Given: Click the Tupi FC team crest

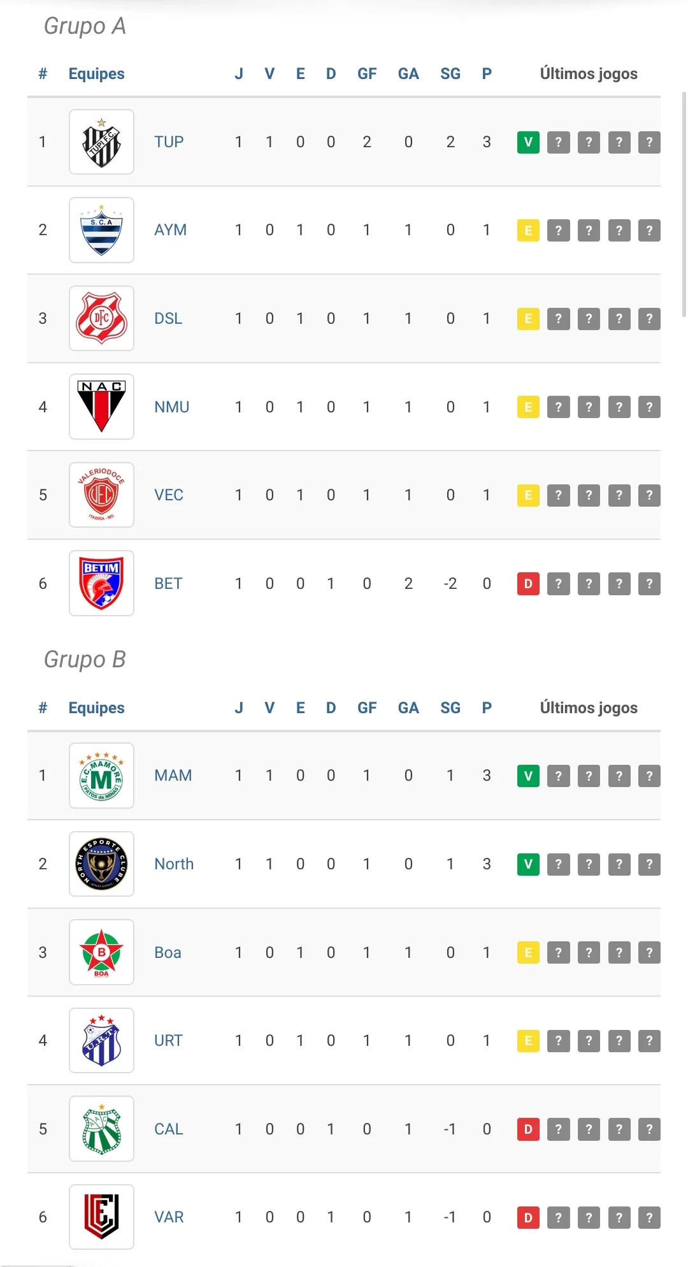Looking at the screenshot, I should coord(101,141).
